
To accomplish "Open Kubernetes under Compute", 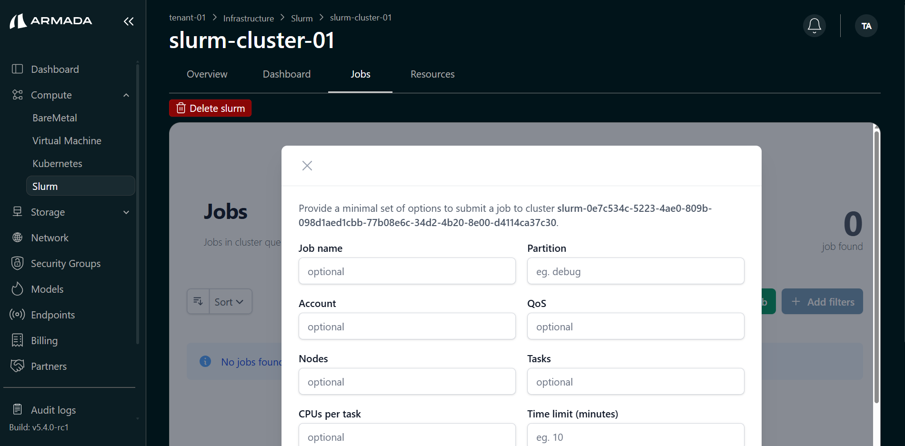I will click(57, 163).
